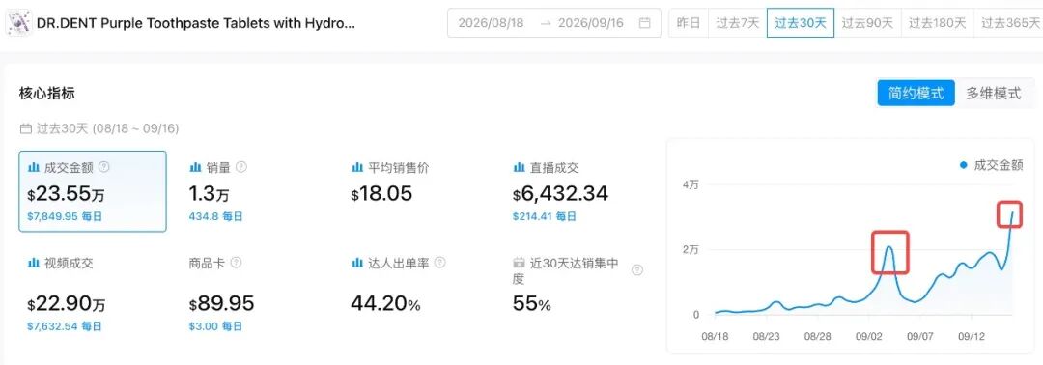Click the 09/07 label on chart axis
This screenshot has height=365, width=1043.
920,336
